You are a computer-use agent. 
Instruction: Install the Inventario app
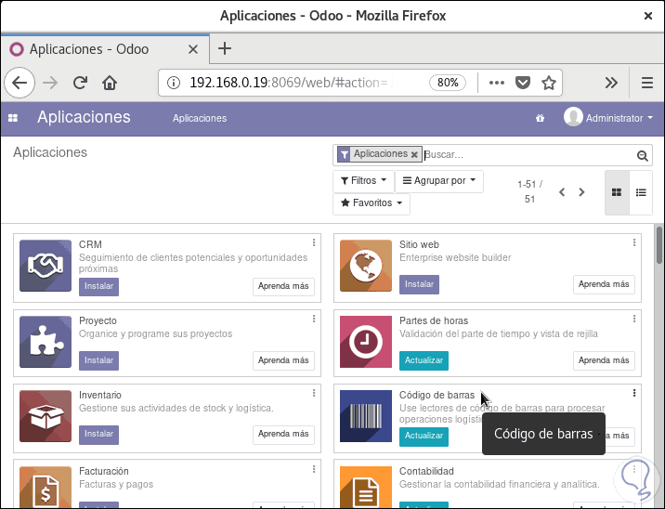pos(98,435)
